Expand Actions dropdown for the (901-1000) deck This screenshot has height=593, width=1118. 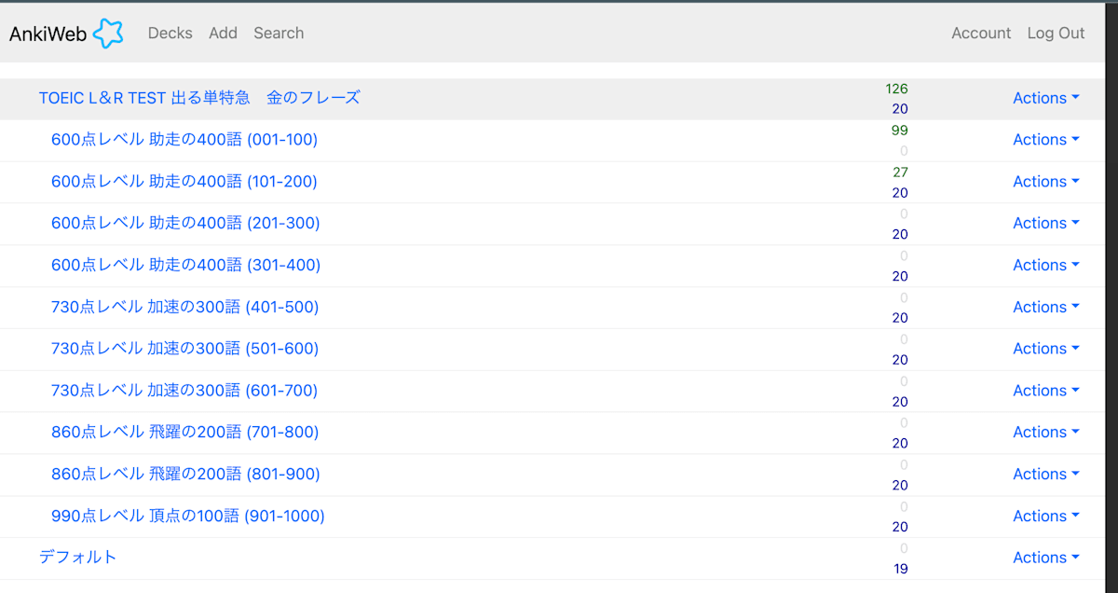pos(1045,516)
